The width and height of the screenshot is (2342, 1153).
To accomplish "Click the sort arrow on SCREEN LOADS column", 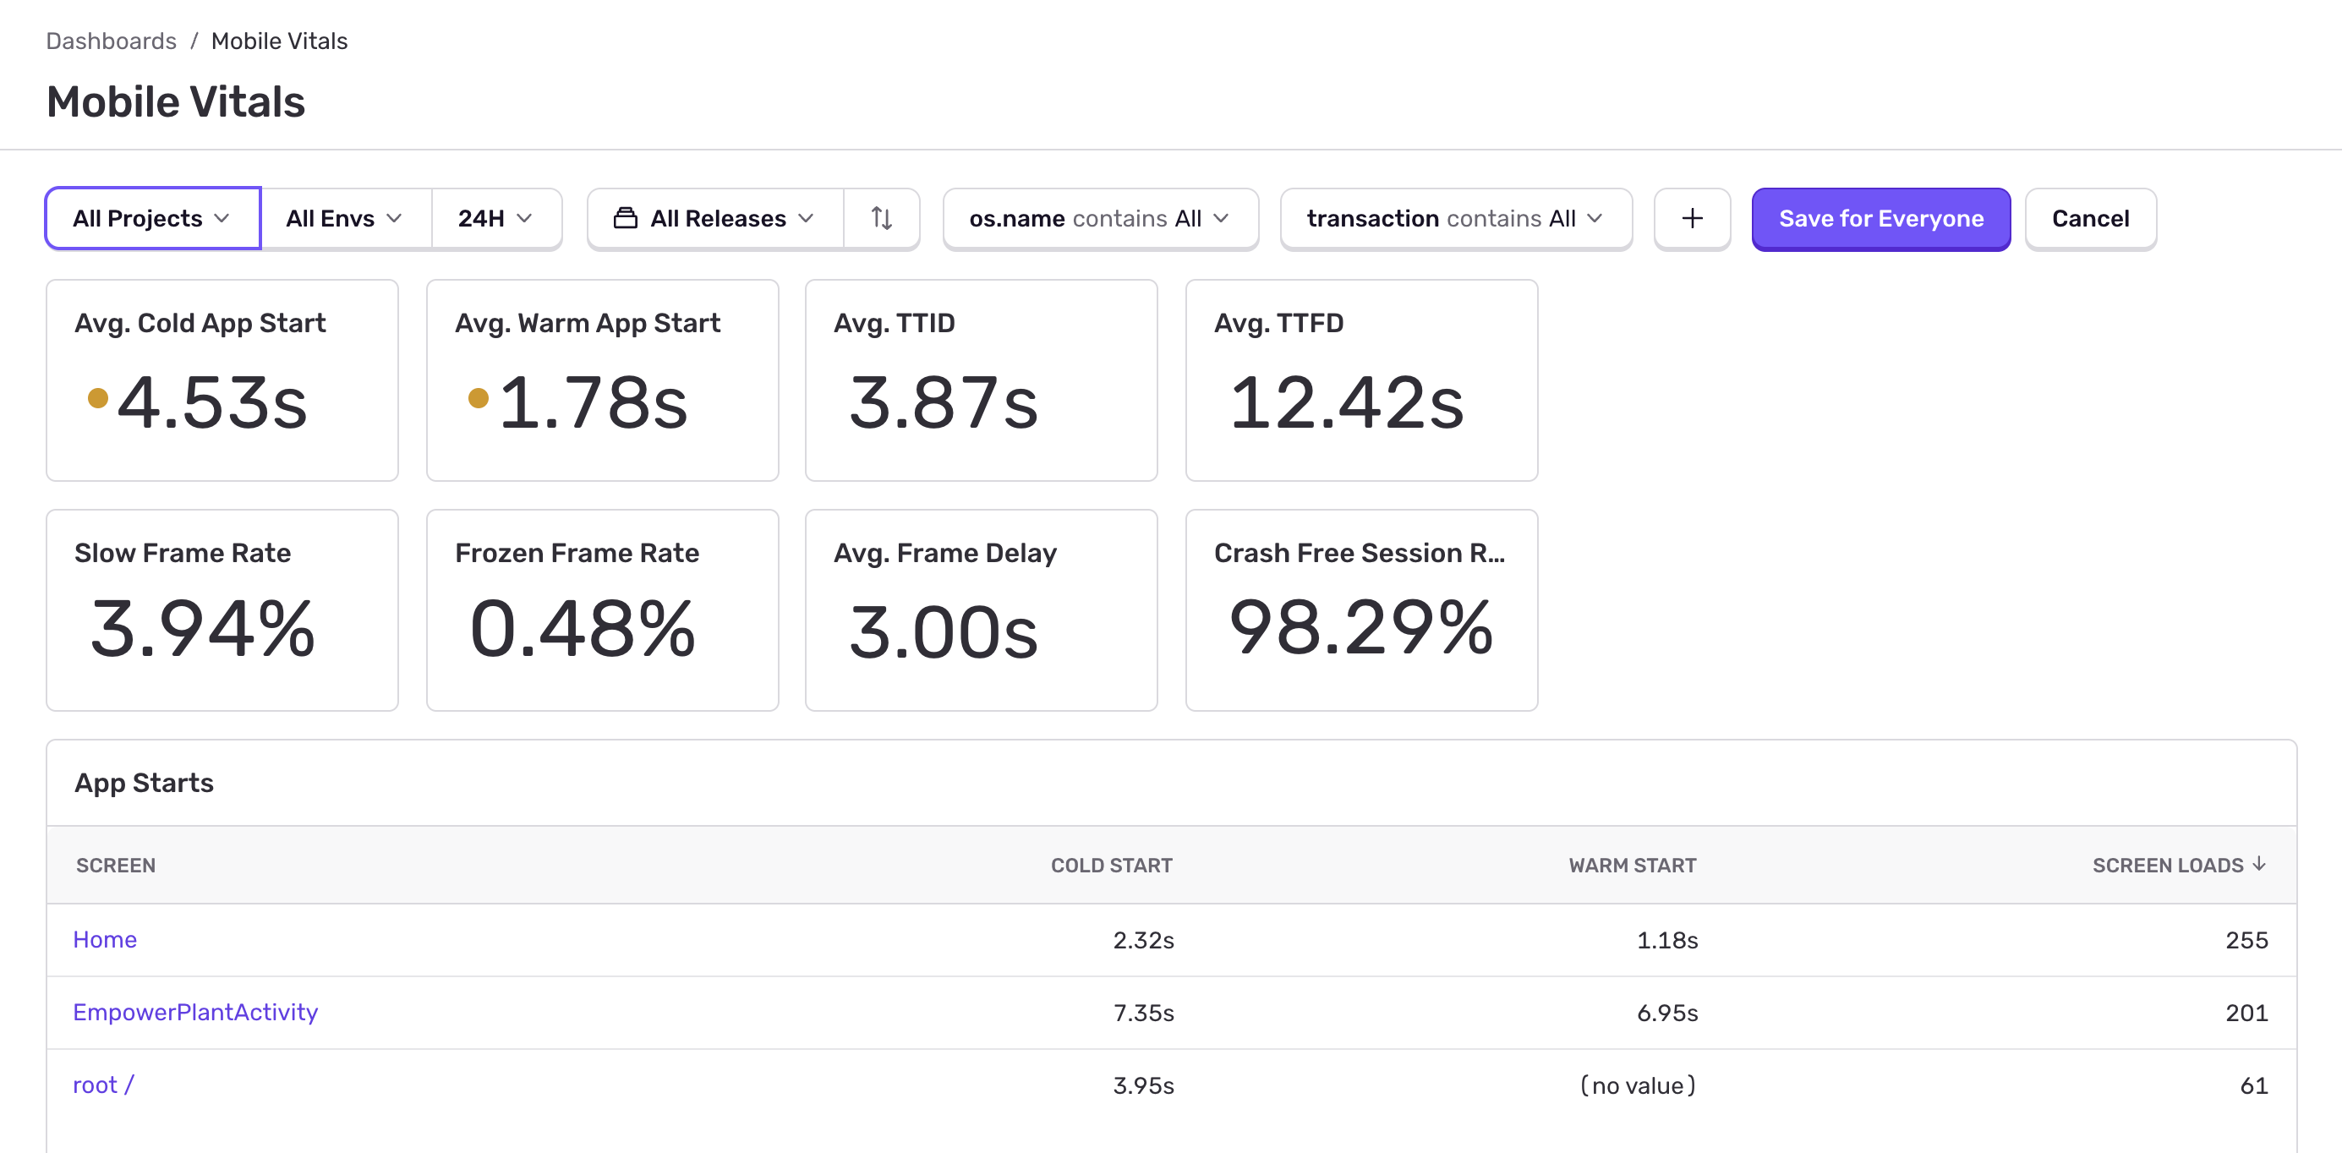I will coord(2261,865).
